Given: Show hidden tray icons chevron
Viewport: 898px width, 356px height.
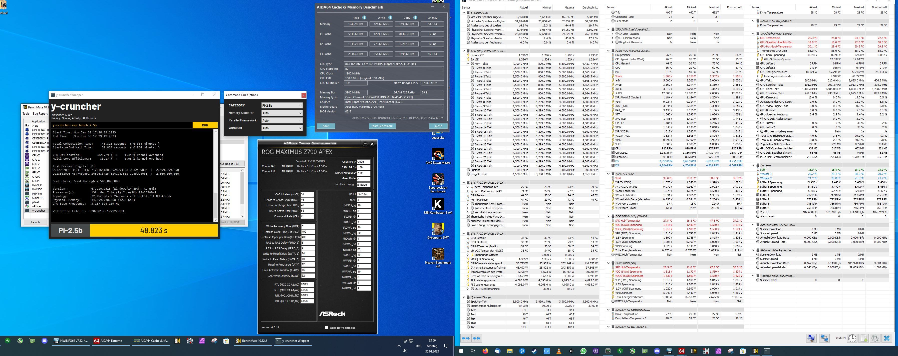Looking at the screenshot, I should click(x=399, y=346).
